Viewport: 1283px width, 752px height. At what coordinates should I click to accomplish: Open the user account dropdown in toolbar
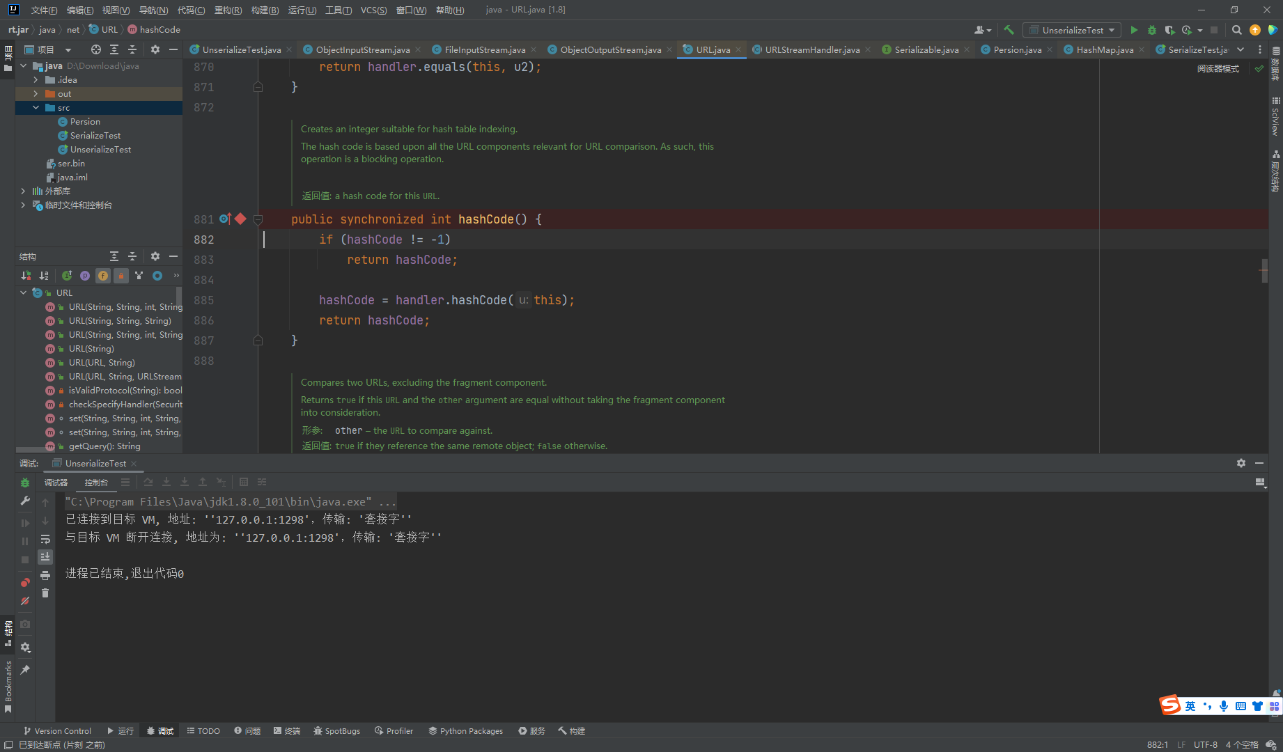click(983, 30)
